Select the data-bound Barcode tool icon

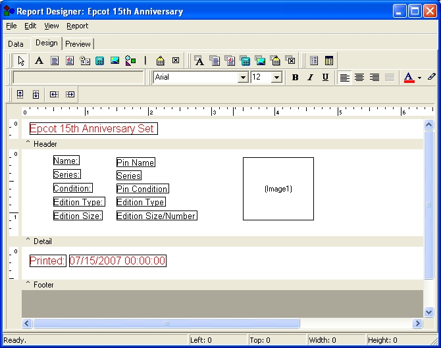click(275, 61)
